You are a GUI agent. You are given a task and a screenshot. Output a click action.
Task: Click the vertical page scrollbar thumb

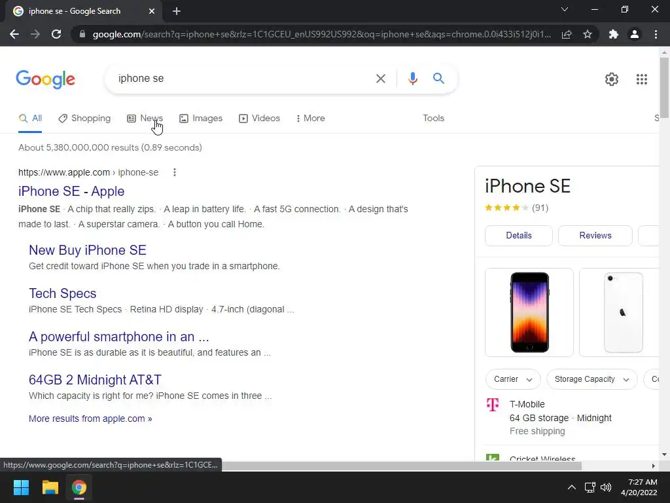pos(664,88)
